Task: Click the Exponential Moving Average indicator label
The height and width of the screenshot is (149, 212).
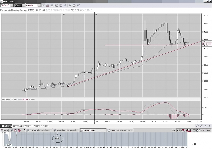Action: tap(23, 10)
